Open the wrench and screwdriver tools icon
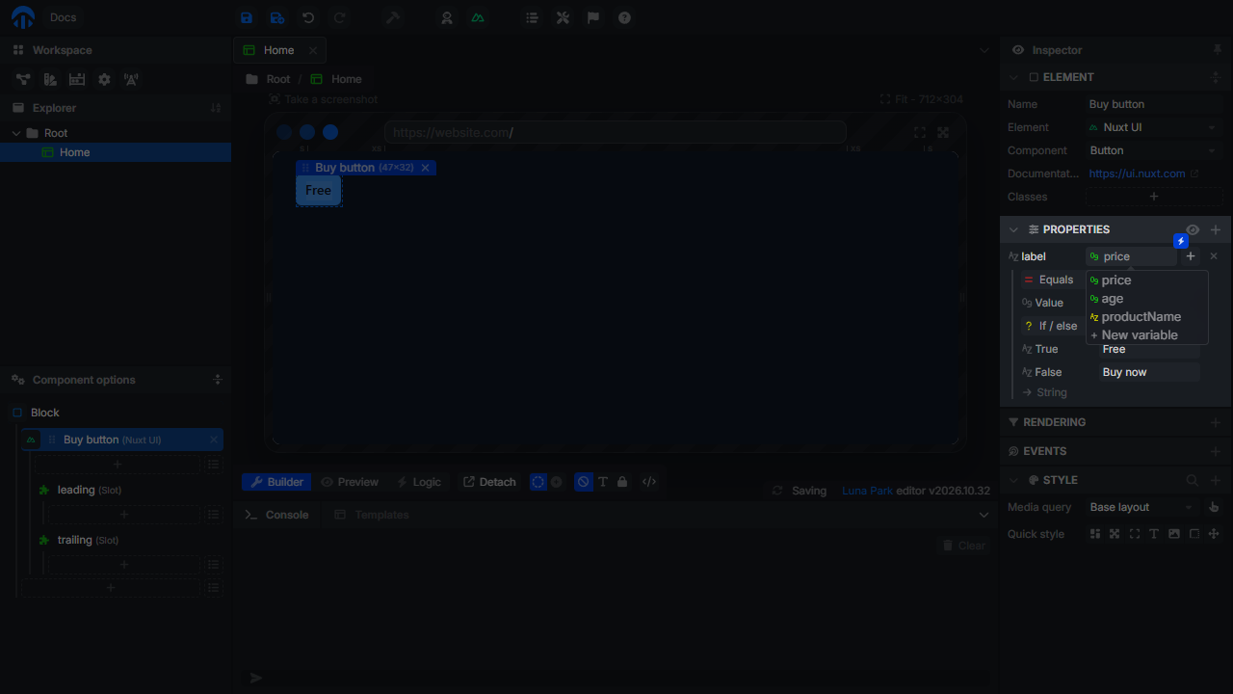The image size is (1233, 694). pos(563,17)
